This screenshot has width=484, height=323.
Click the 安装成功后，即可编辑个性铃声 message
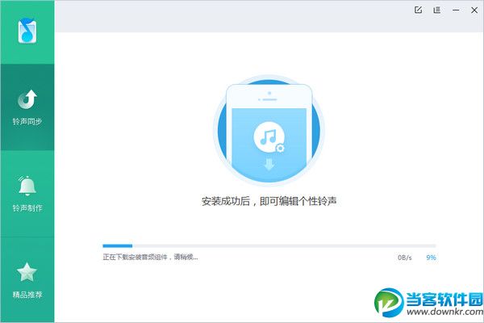269,201
